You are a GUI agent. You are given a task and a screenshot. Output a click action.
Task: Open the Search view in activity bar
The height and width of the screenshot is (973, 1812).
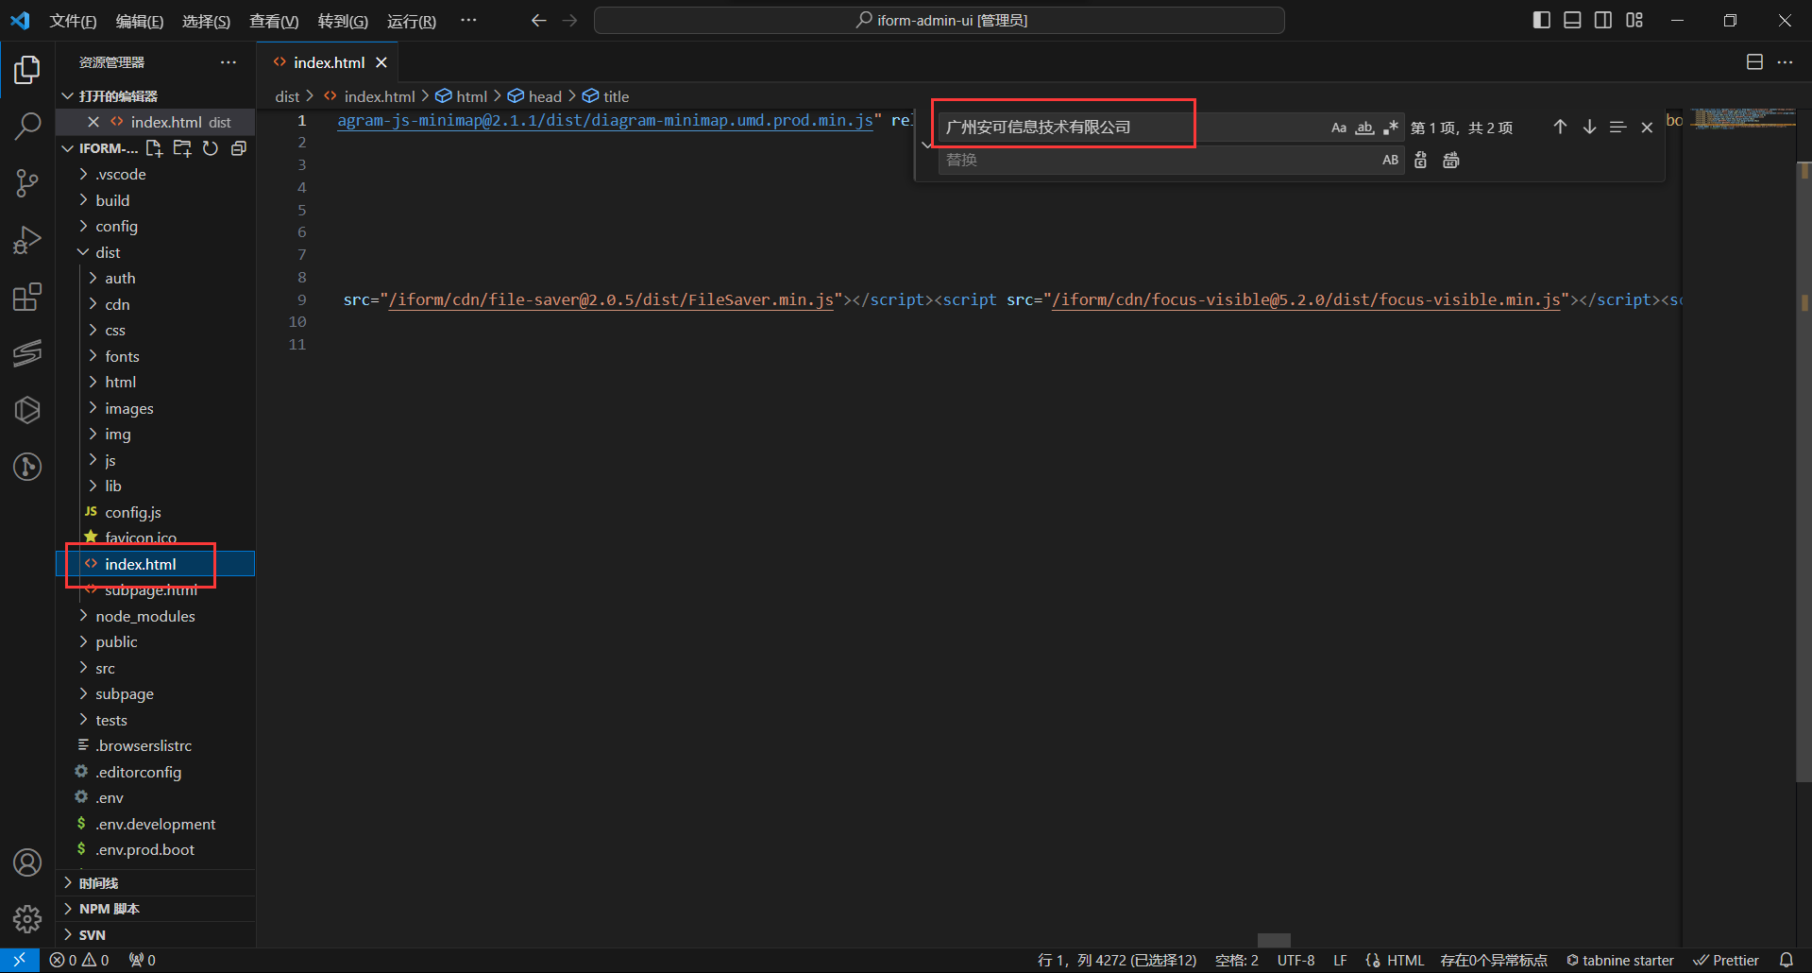click(x=27, y=127)
